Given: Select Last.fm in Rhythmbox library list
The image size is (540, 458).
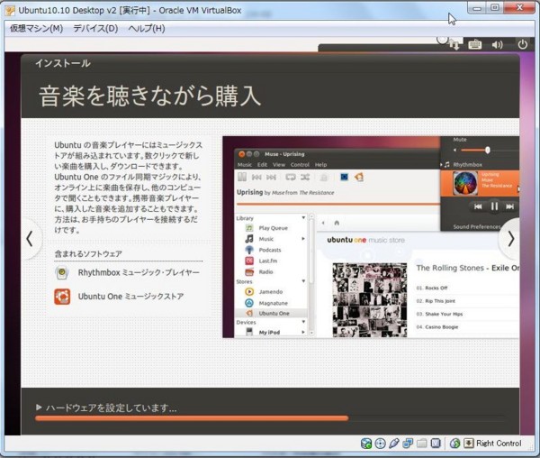Looking at the screenshot, I should coord(268,261).
